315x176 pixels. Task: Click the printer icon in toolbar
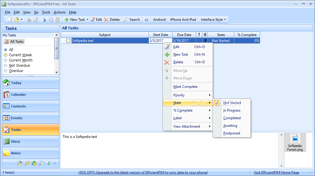pos(29,20)
